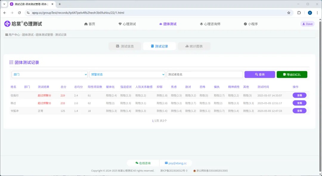This screenshot has width=322, height=176.
Task: Click the 总分 column header
Action: (x=64, y=87)
